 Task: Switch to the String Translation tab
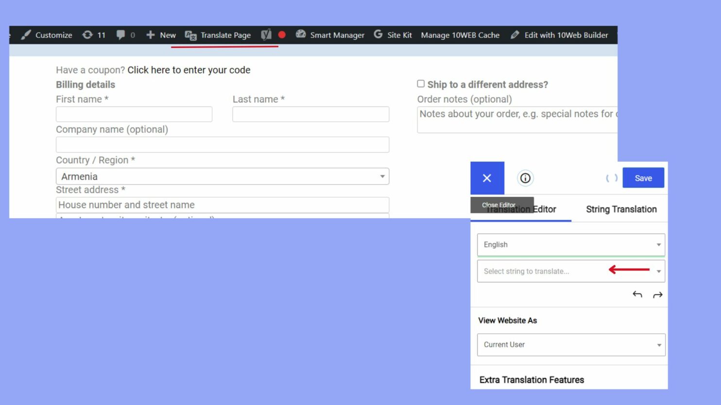coord(621,209)
